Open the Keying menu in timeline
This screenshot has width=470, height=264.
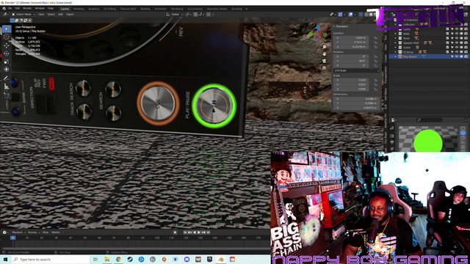(x=32, y=232)
